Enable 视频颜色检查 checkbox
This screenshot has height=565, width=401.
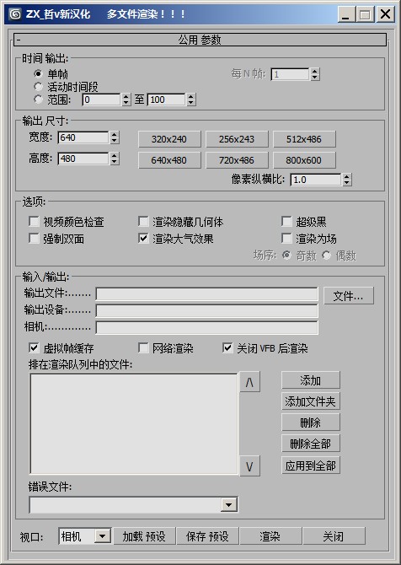point(34,221)
